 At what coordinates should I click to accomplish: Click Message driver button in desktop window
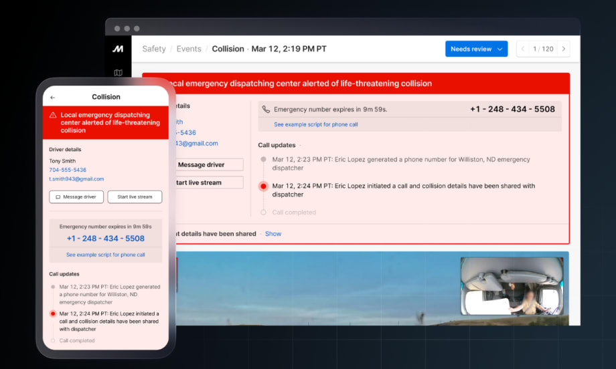pyautogui.click(x=209, y=164)
